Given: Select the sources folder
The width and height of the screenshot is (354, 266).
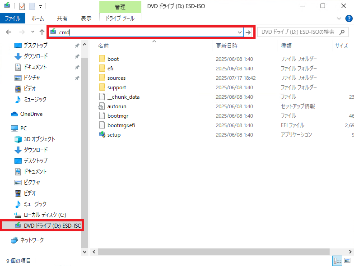Looking at the screenshot, I should [x=116, y=78].
